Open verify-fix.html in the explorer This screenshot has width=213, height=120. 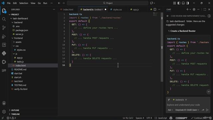(x=21, y=89)
